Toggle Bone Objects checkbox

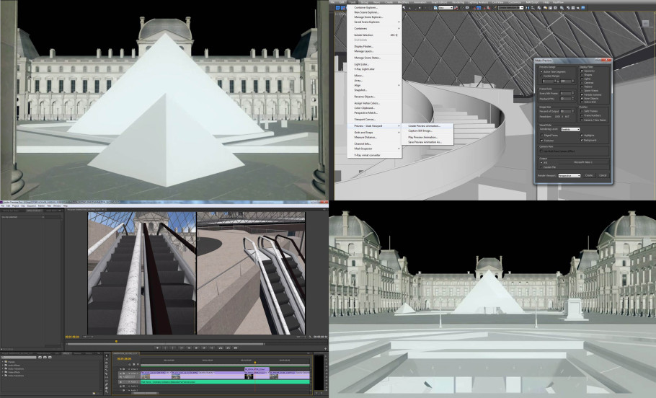(x=582, y=98)
